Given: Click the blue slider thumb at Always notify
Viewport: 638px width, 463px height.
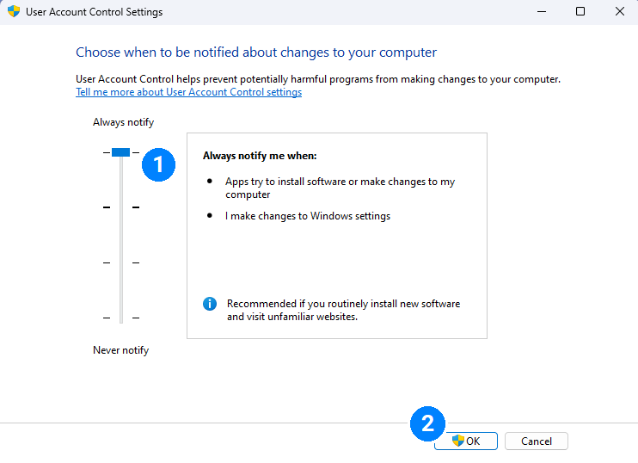Looking at the screenshot, I should coord(120,151).
